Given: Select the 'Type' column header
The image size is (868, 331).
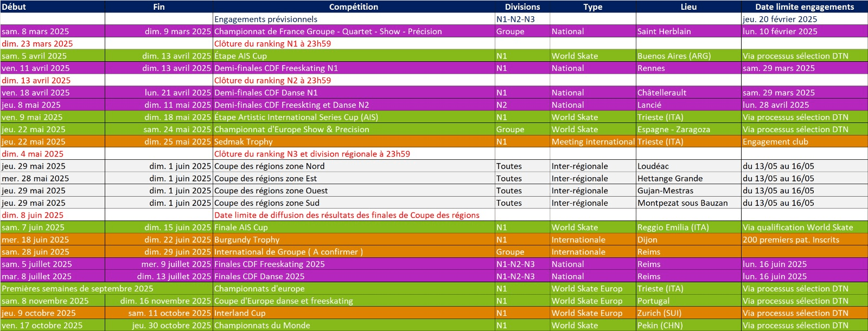Looking at the screenshot, I should point(593,7).
